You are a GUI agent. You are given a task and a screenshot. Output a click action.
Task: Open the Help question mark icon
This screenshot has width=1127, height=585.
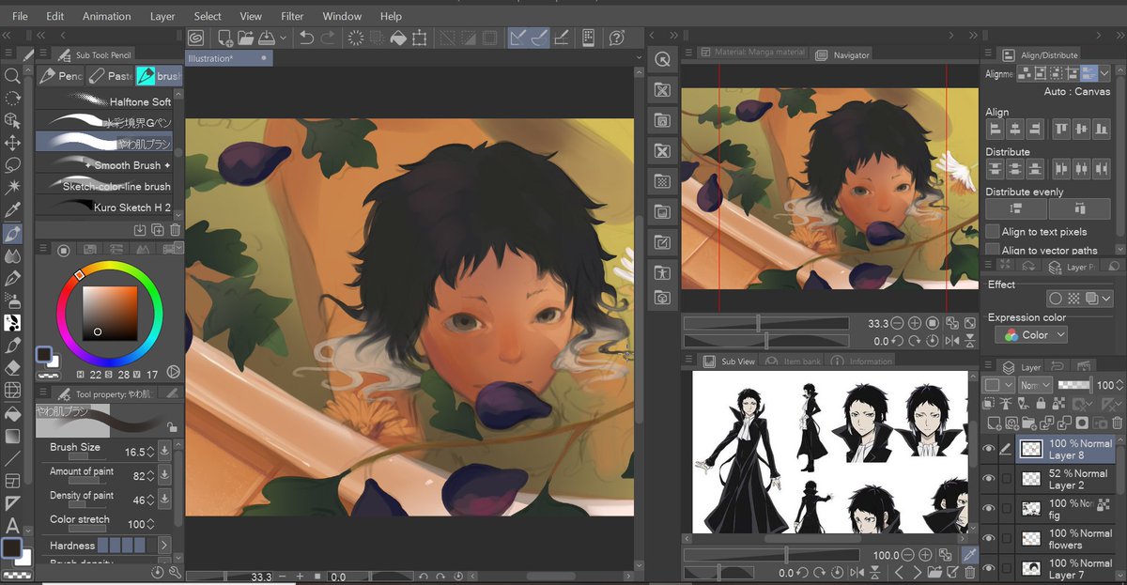tap(617, 38)
